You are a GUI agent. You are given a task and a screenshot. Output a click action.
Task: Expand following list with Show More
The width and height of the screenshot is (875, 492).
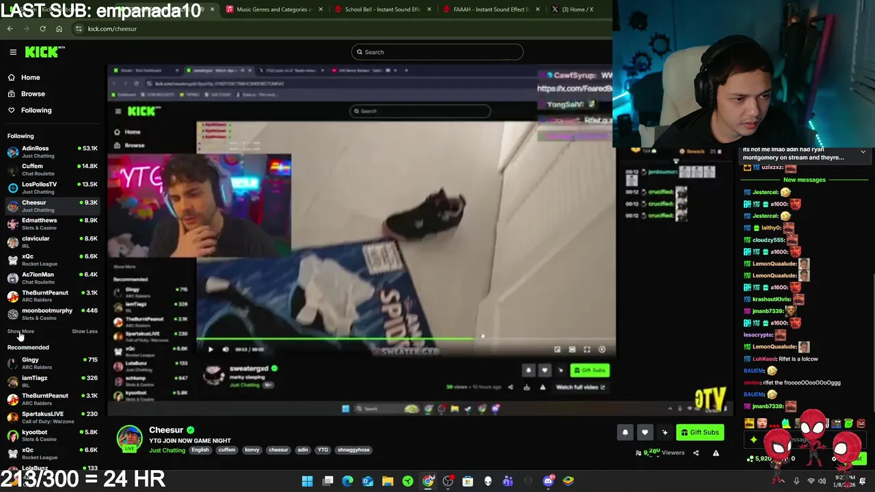(x=21, y=331)
